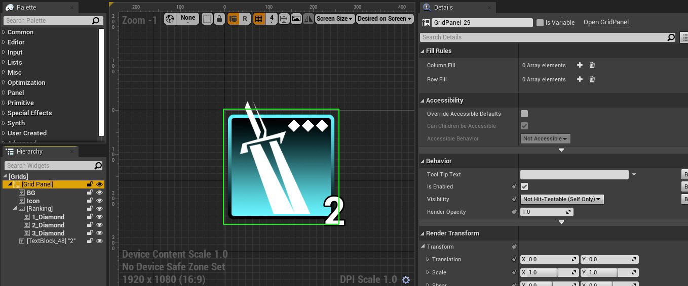Collapse the [Ranking] hierarchy node
The height and width of the screenshot is (286, 688).
15,209
